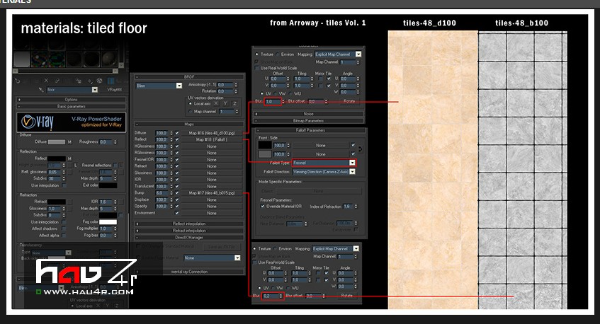Click the white Fog color swatch
The image size is (600, 324).
pyautogui.click(x=108, y=222)
